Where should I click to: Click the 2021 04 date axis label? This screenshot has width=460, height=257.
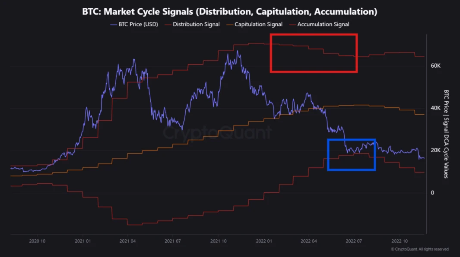point(127,241)
